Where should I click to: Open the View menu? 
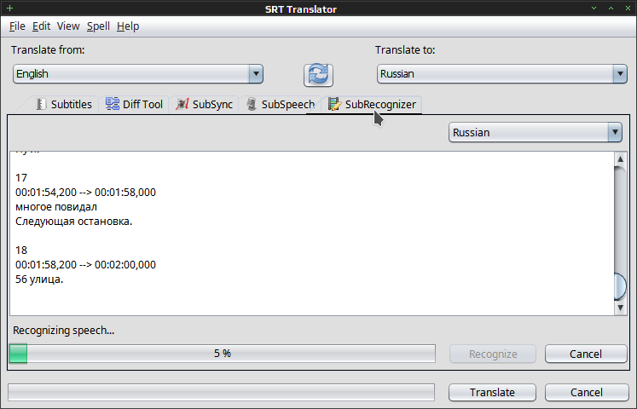coord(68,26)
